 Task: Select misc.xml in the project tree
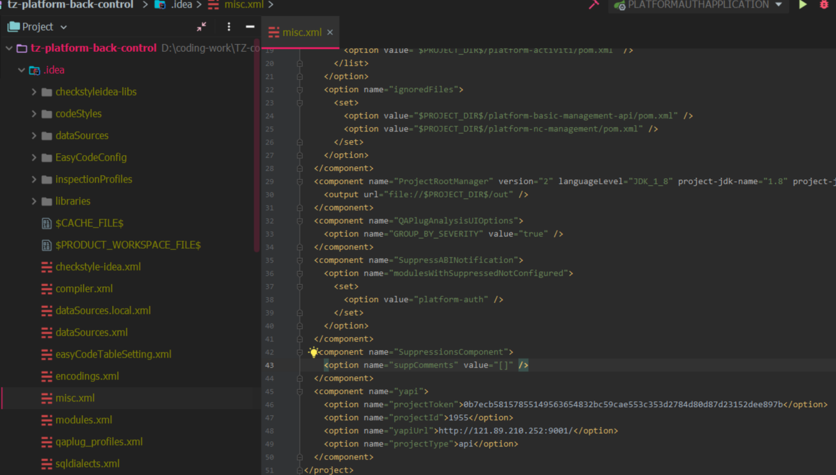pos(75,398)
